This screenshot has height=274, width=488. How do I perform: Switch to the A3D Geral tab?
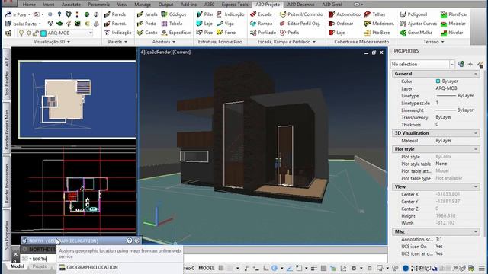(x=332, y=5)
